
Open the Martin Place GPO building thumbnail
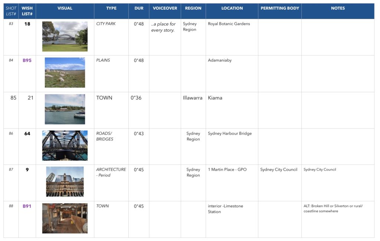tap(65, 181)
